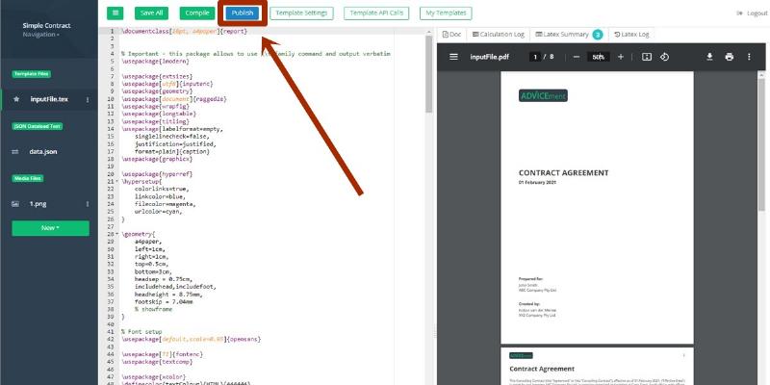Click the green hamburger sidebar toggle button
The width and height of the screenshot is (770, 385).
pyautogui.click(x=115, y=13)
